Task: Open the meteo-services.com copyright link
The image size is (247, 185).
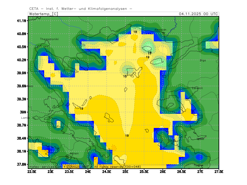Action: tap(45, 166)
